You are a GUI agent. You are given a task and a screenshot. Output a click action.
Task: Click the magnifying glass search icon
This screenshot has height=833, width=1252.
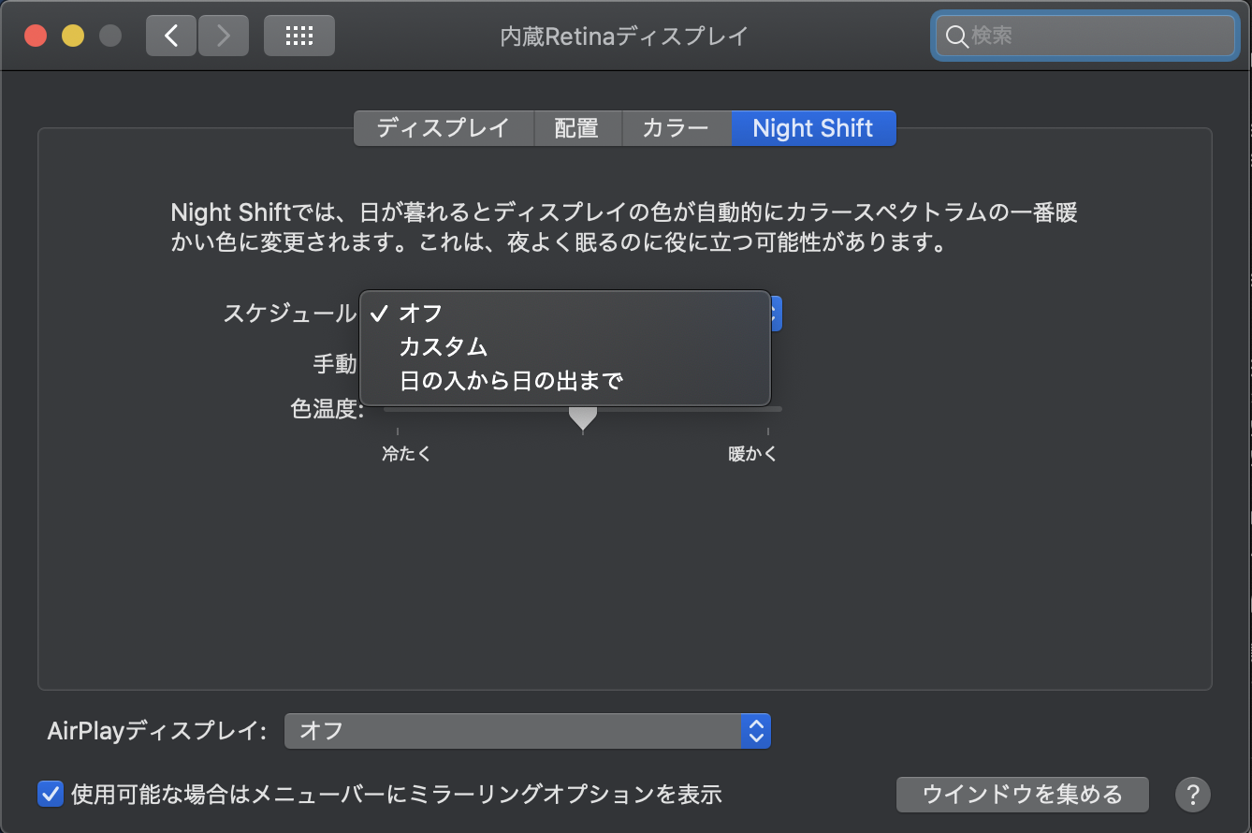956,37
